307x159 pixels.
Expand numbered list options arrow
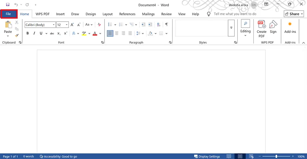(126, 25)
